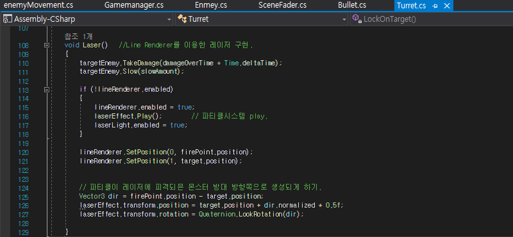Viewport: 513px width, 237px height.
Task: Collapse the if lineRenderer.enabled block
Action: coord(47,89)
